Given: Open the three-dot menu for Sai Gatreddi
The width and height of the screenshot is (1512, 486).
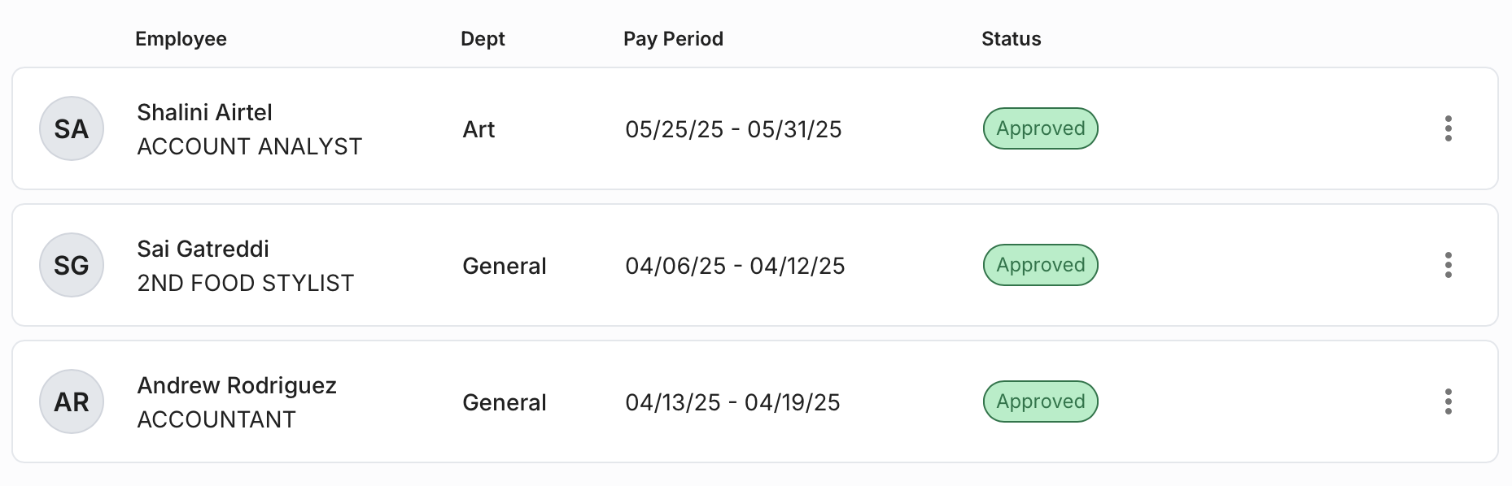Looking at the screenshot, I should [x=1448, y=265].
